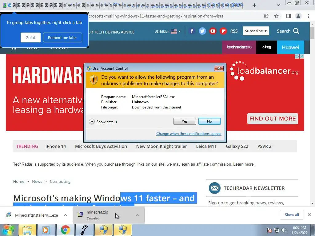Click the TechRadar Newsletter envelope icon

point(214,188)
